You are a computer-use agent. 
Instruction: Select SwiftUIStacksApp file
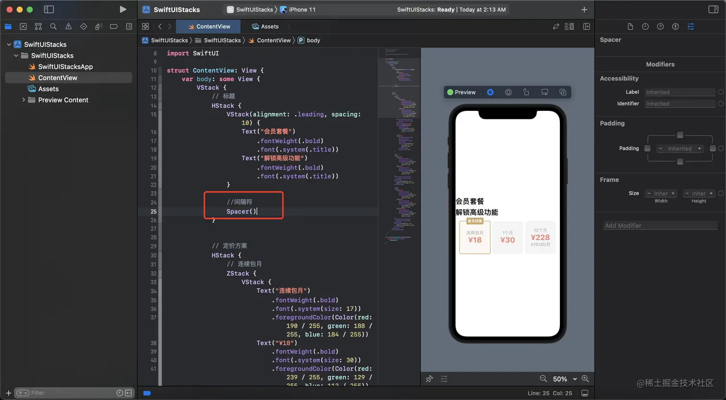pyautogui.click(x=65, y=67)
